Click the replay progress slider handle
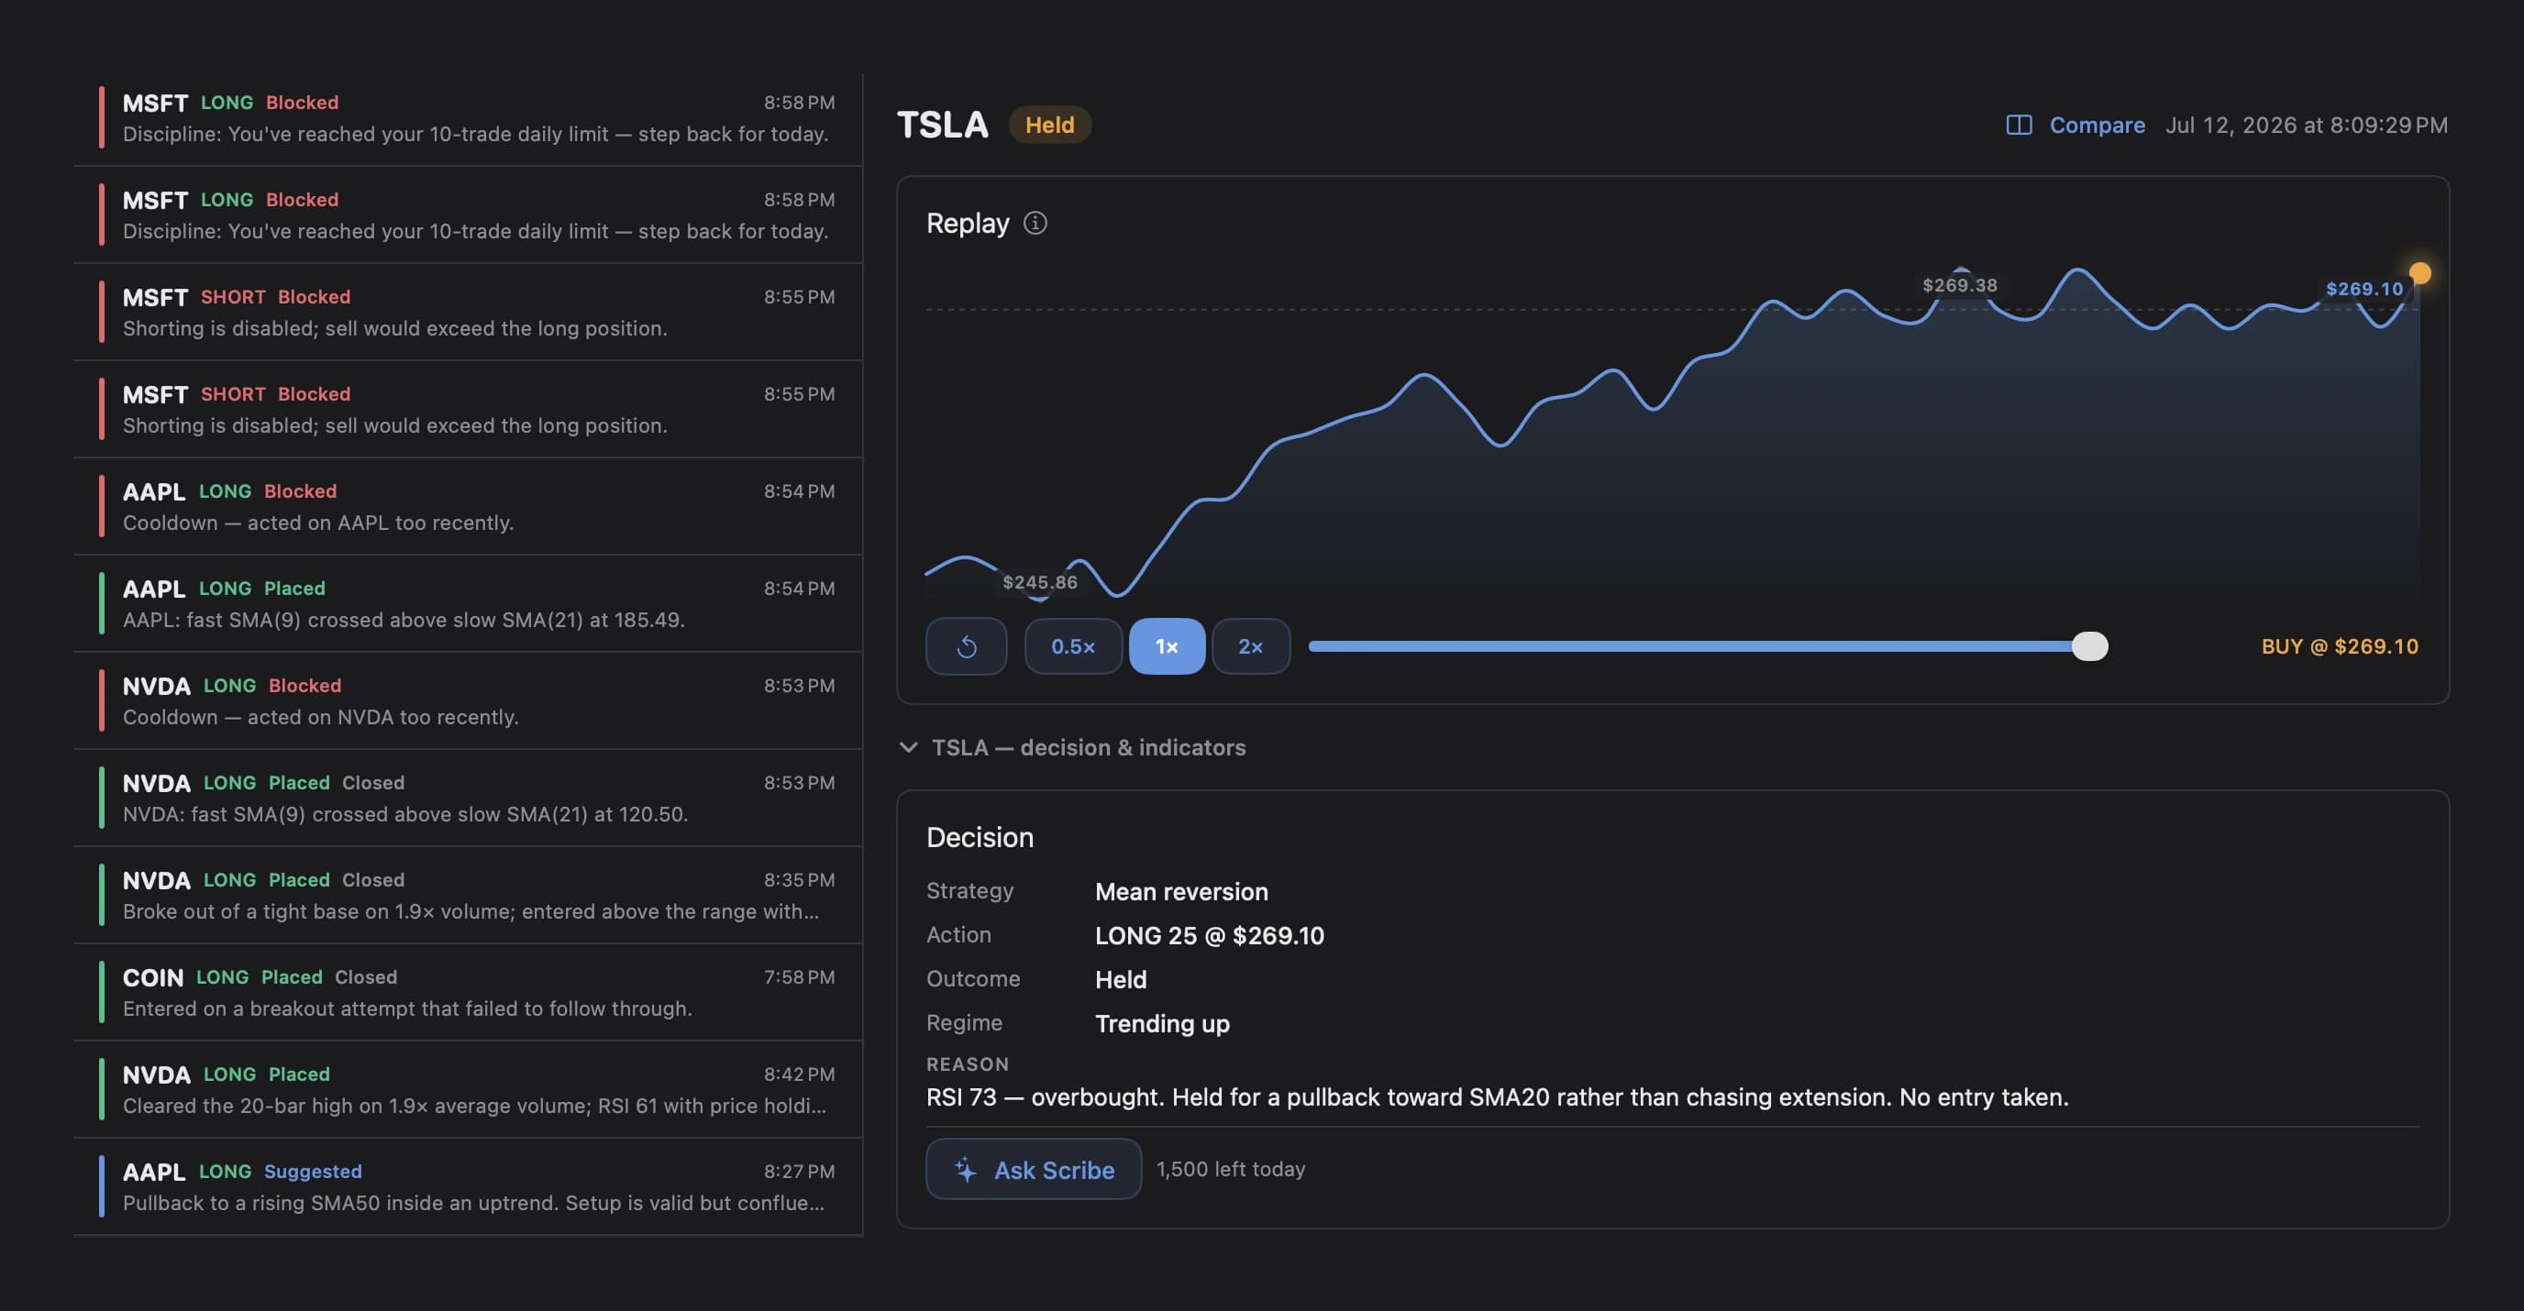This screenshot has height=1311, width=2524. coord(2090,646)
